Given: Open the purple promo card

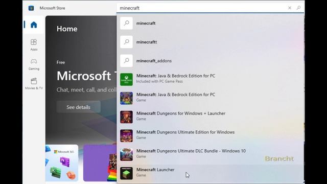Looking at the screenshot, I should click(x=100, y=163).
